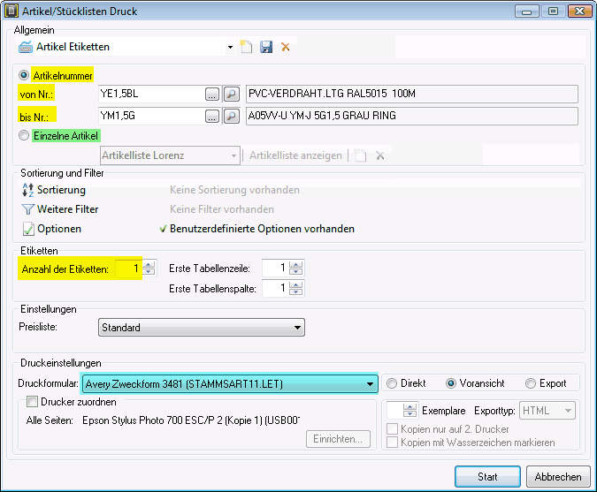
Task: Open the Optionen link
Action: pos(59,229)
